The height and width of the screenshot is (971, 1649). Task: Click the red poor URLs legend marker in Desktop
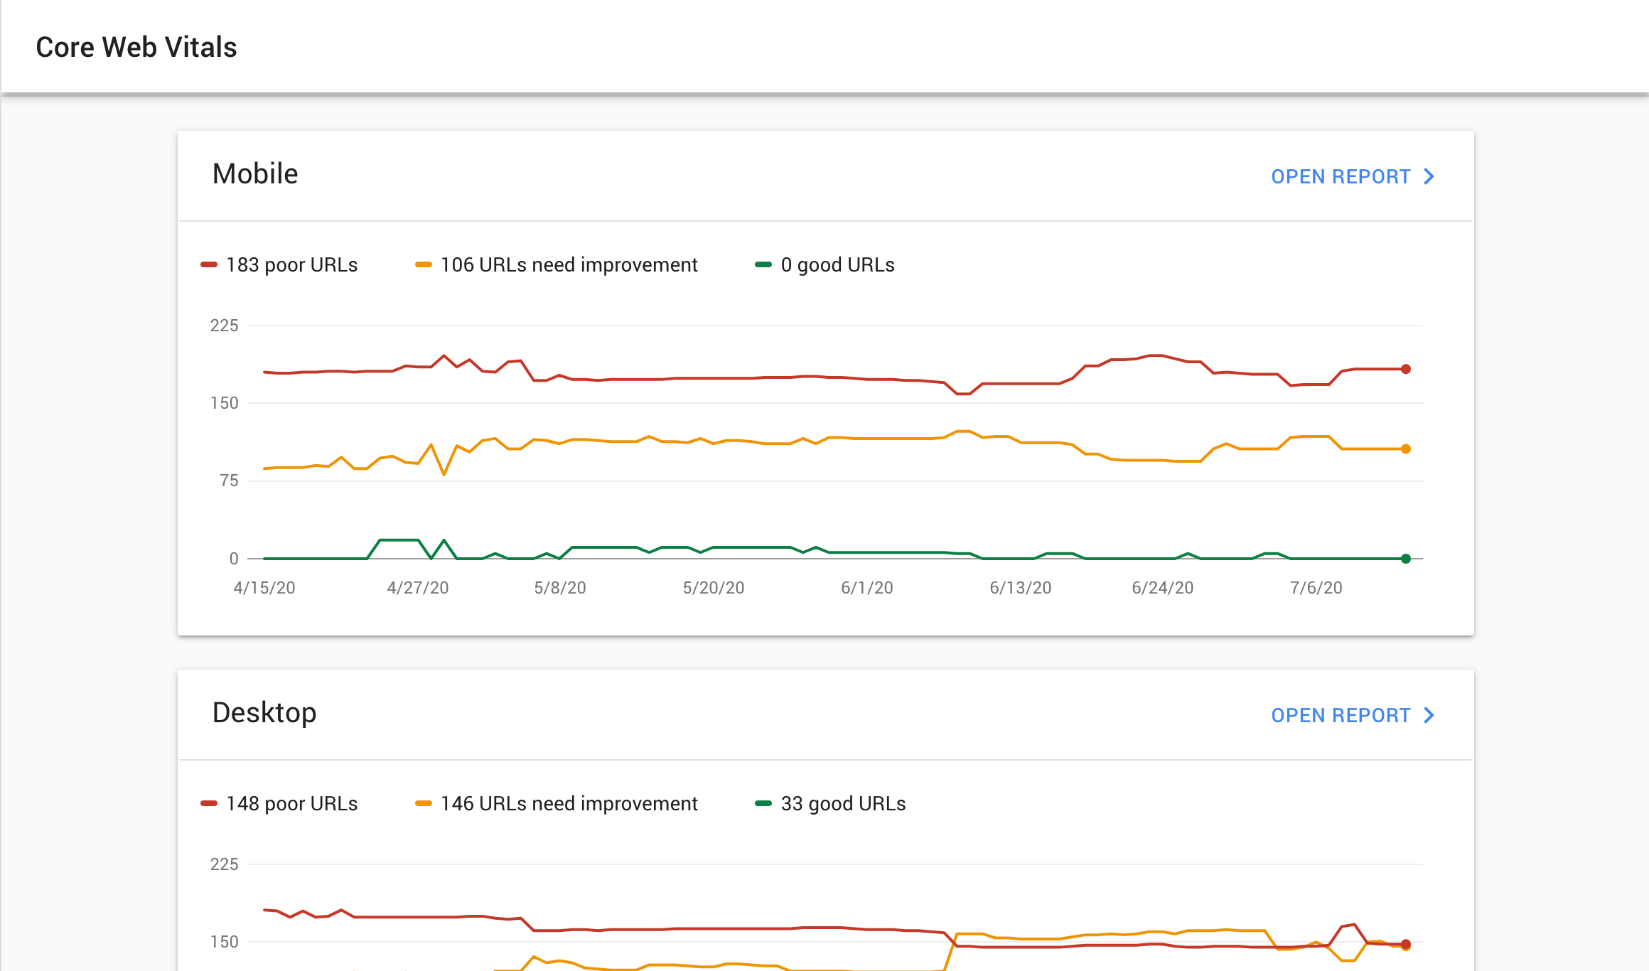coord(208,803)
